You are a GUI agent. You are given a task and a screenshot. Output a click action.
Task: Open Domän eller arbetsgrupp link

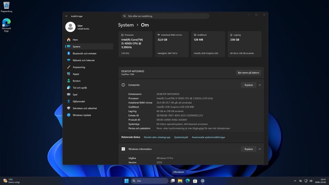[157, 137]
